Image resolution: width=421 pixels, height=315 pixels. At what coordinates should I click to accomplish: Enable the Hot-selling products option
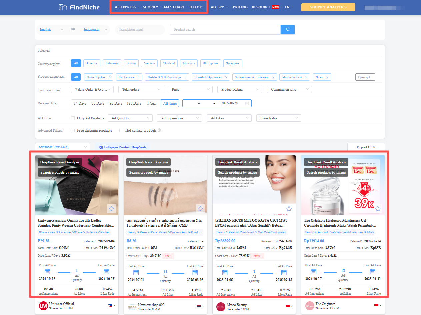coord(121,130)
